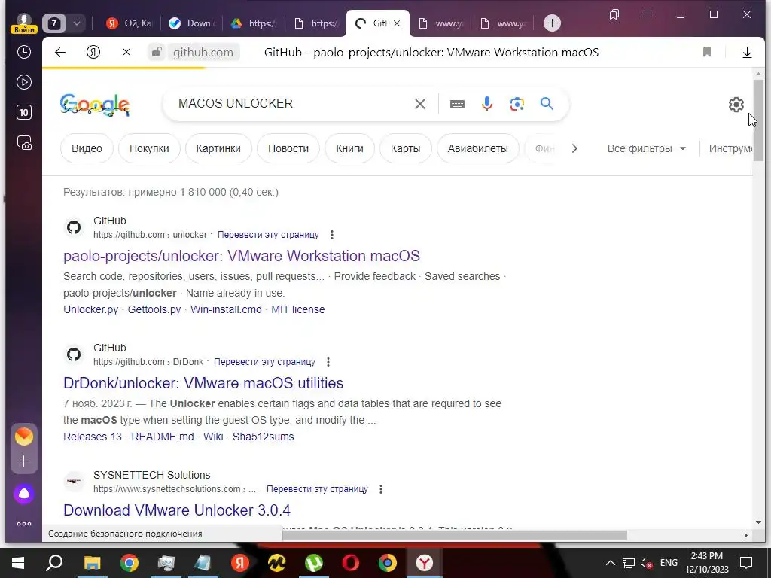Expand the Все фильтры dropdown
Image resolution: width=771 pixels, height=578 pixels.
click(646, 148)
